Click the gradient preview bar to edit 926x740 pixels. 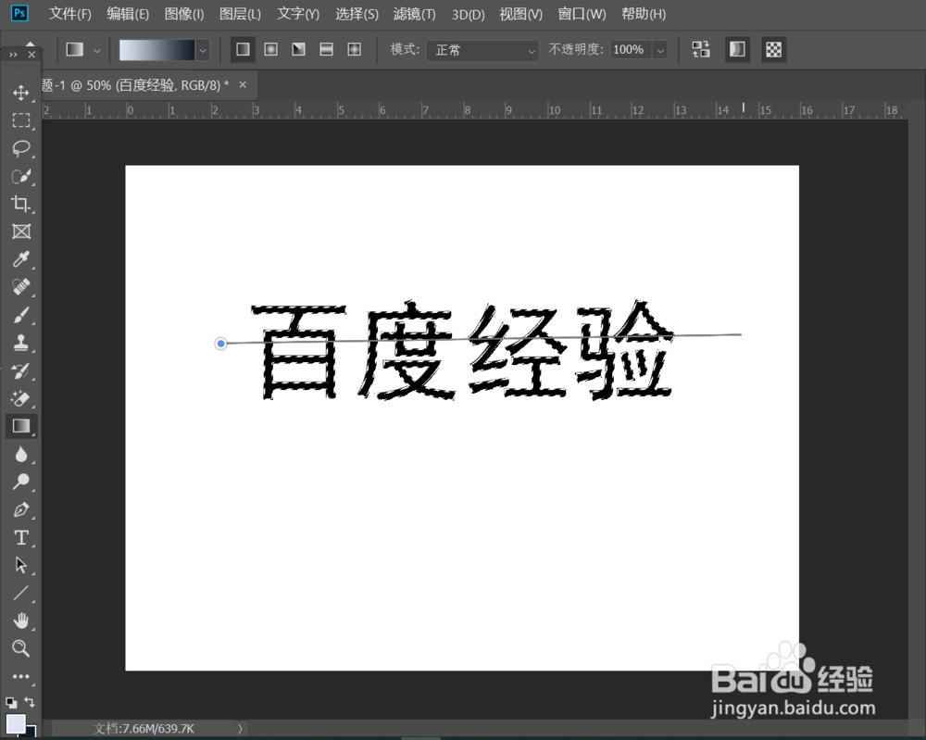157,50
